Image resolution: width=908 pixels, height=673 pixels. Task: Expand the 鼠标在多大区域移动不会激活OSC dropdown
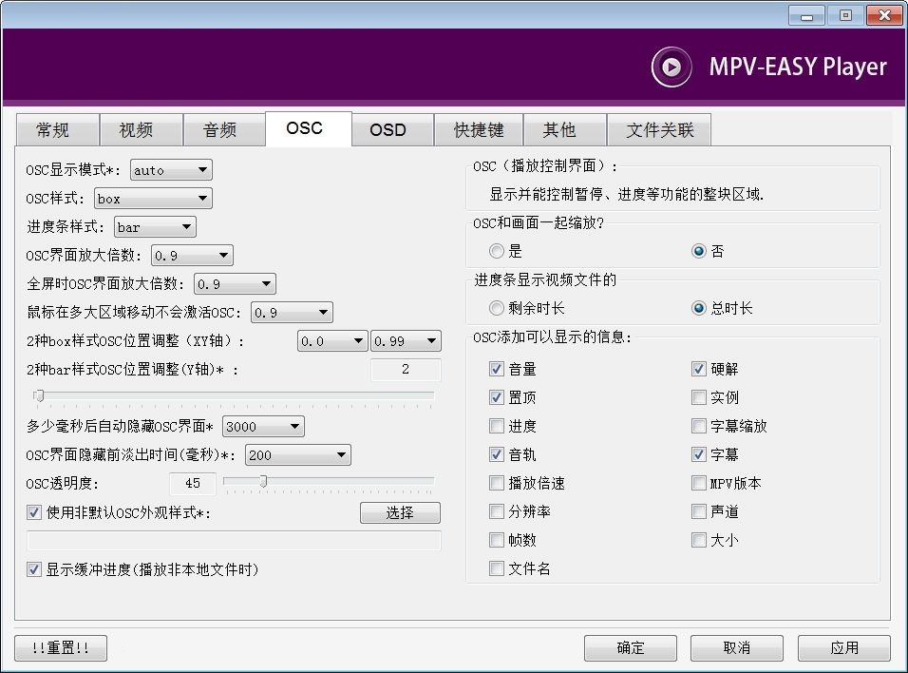tap(292, 313)
